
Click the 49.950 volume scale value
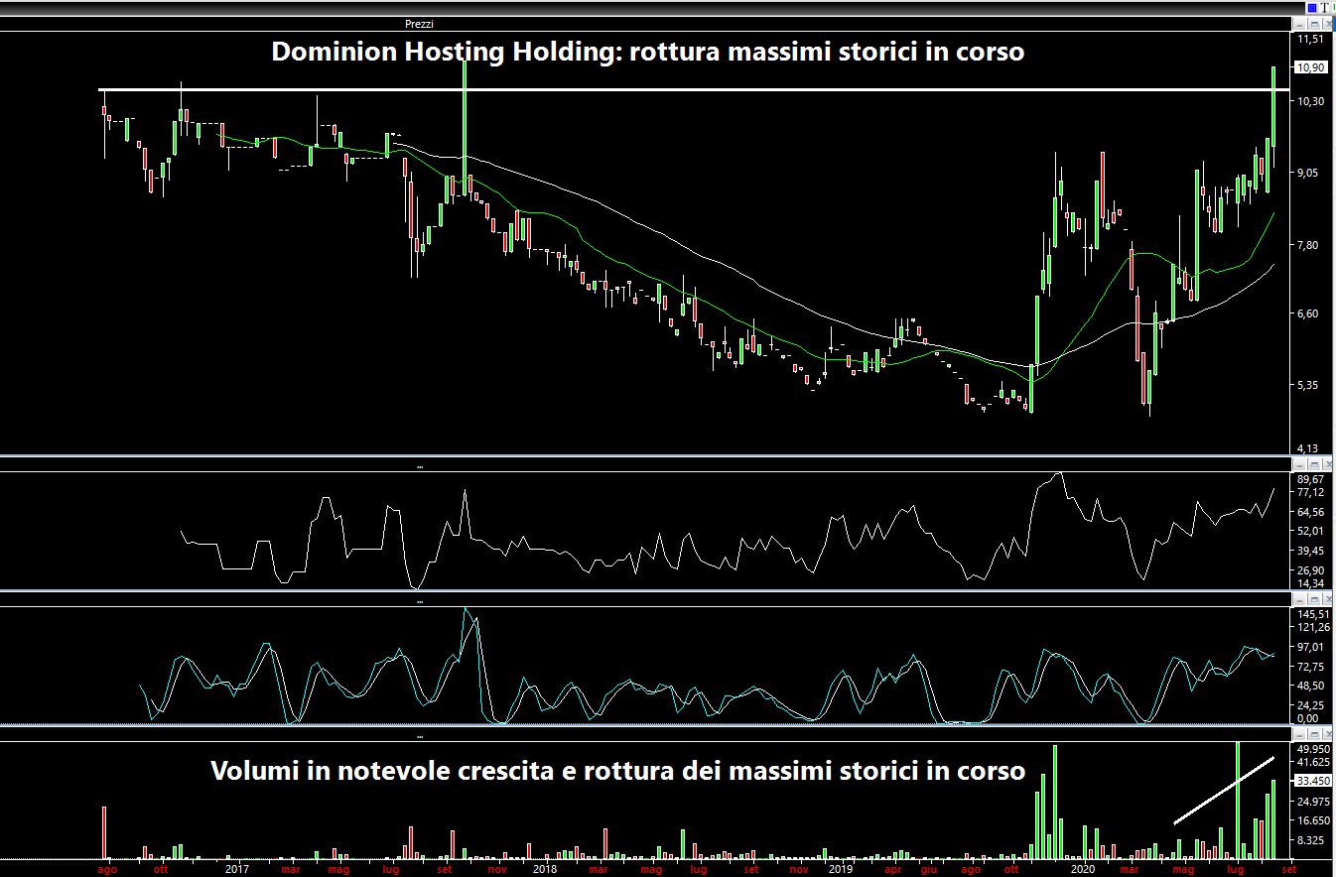pos(1311,749)
